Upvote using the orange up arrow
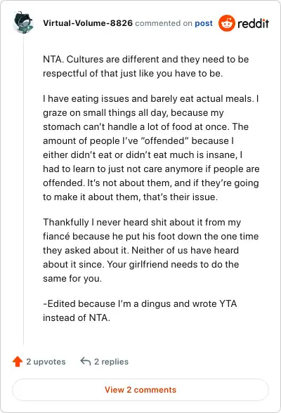This screenshot has height=413, width=281. [x=18, y=361]
